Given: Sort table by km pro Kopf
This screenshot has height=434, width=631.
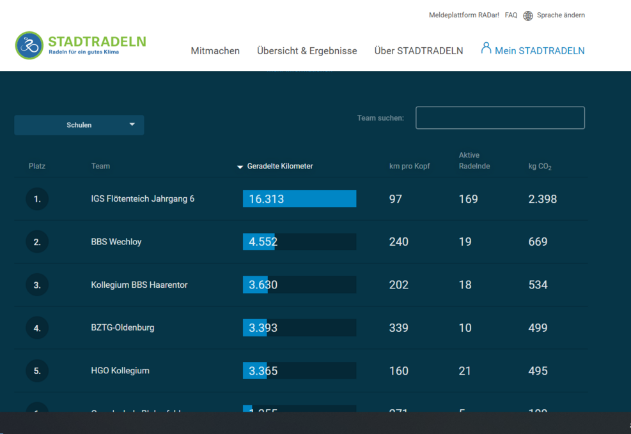Looking at the screenshot, I should click(x=409, y=166).
